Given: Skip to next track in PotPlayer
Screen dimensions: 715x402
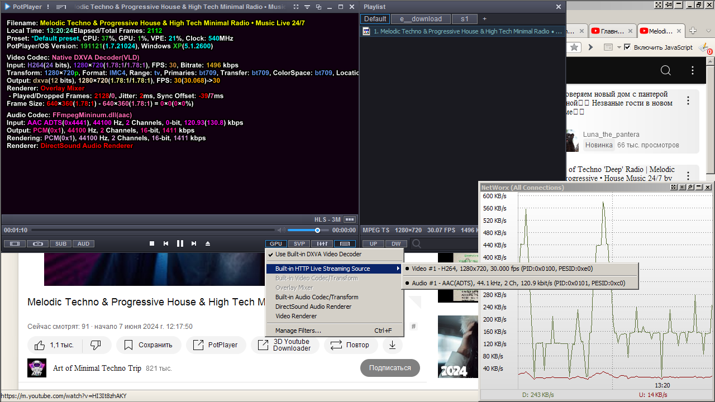Looking at the screenshot, I should click(x=194, y=243).
